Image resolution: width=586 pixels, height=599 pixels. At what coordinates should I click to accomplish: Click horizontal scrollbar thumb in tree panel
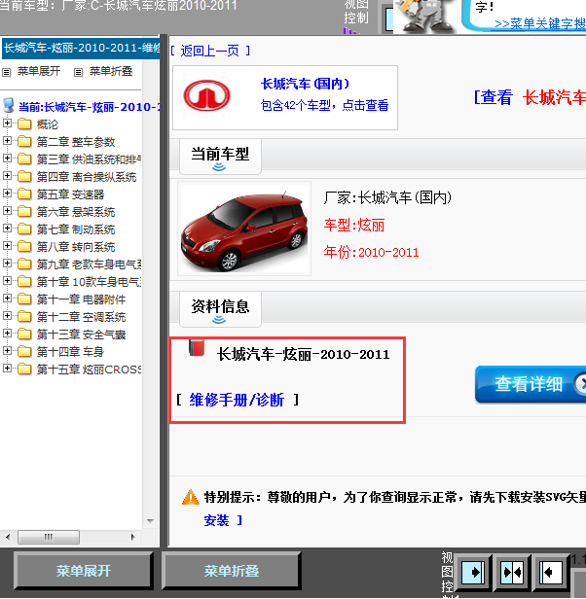pyautogui.click(x=49, y=537)
